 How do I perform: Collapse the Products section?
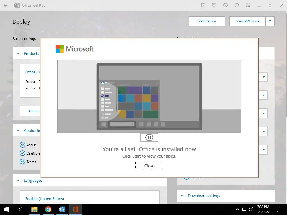click(18, 53)
